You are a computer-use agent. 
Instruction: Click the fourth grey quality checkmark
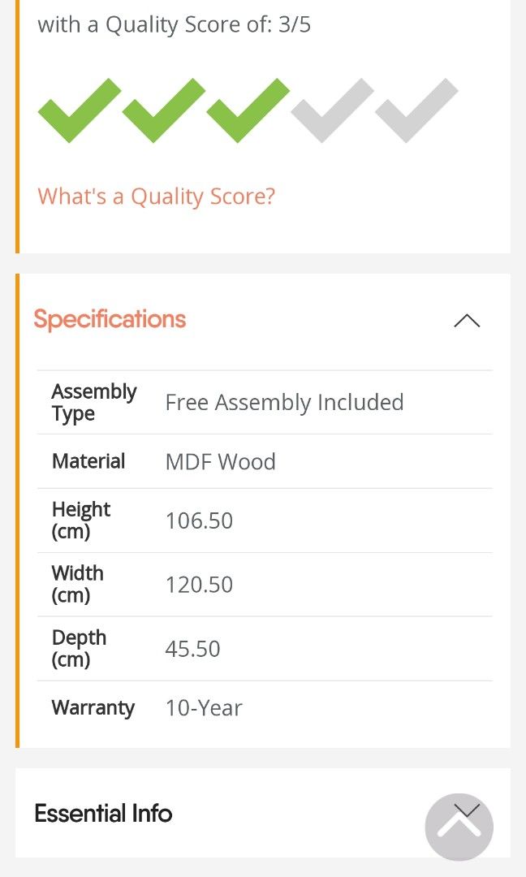(332, 111)
